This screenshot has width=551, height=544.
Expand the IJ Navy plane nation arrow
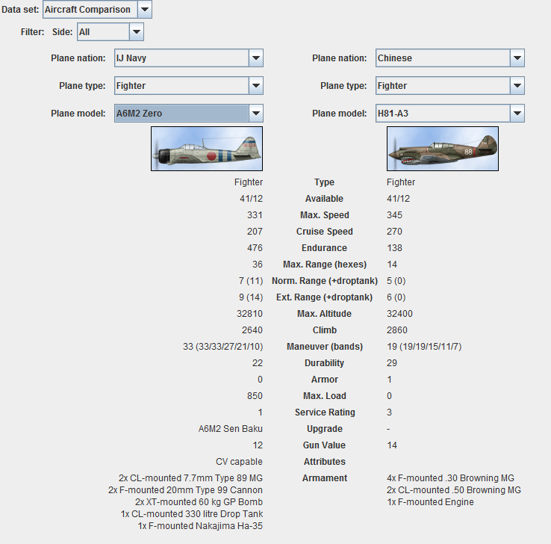coord(256,58)
